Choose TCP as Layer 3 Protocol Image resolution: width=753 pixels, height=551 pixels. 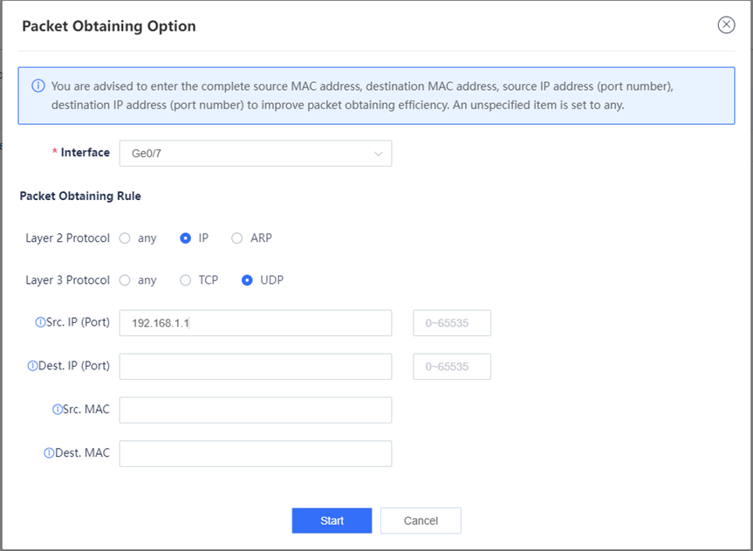[x=186, y=280]
